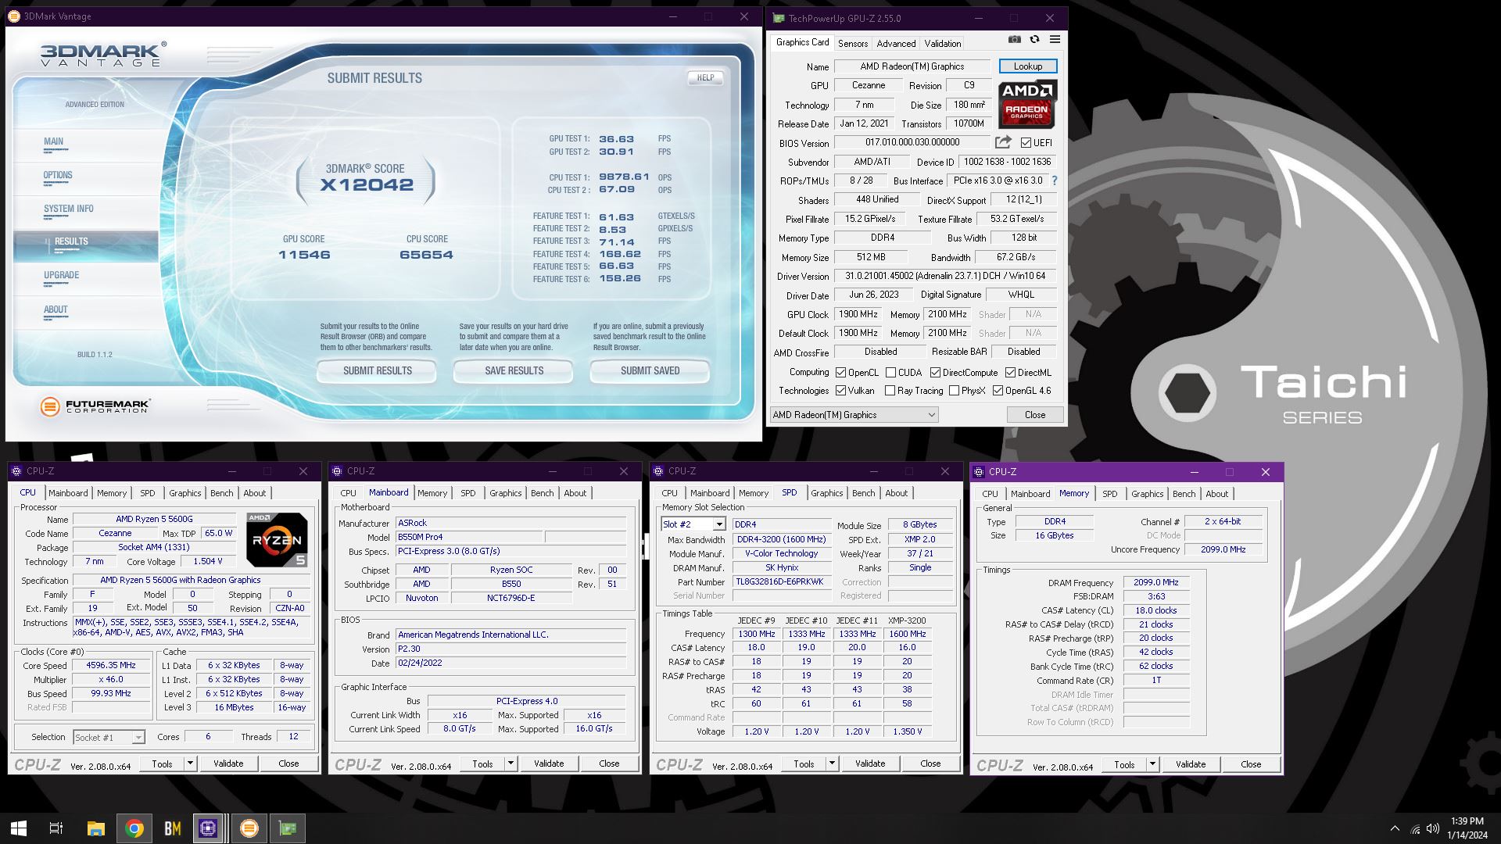Click the 3DMark Vantage logo
Screen dimensions: 1501x844
[x=103, y=54]
